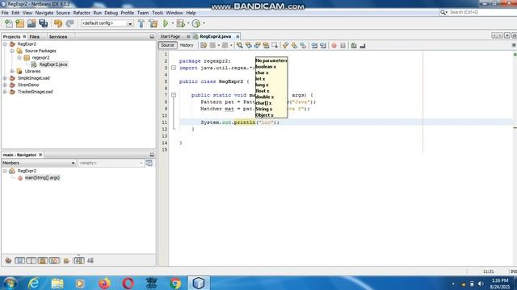Open Opera browser from the taskbar
517x290 pixels.
(128, 283)
